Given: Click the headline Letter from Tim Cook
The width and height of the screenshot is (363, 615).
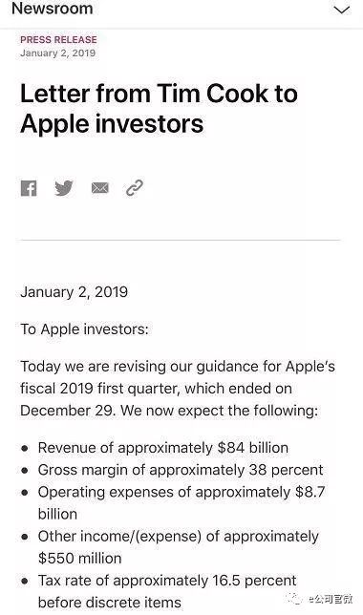Looking at the screenshot, I should coord(159,109).
